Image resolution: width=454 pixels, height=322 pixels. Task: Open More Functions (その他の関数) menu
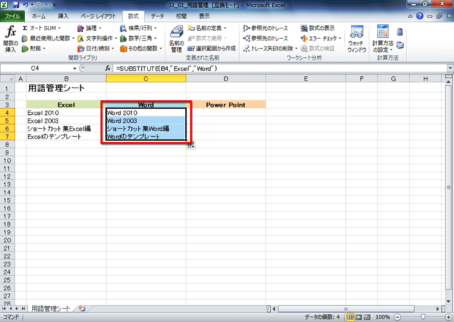(141, 48)
